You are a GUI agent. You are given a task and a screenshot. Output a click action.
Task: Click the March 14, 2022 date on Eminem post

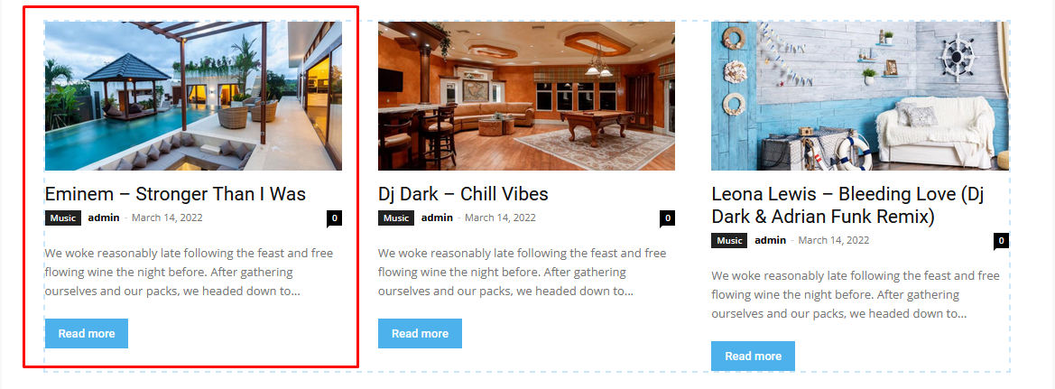click(x=167, y=218)
